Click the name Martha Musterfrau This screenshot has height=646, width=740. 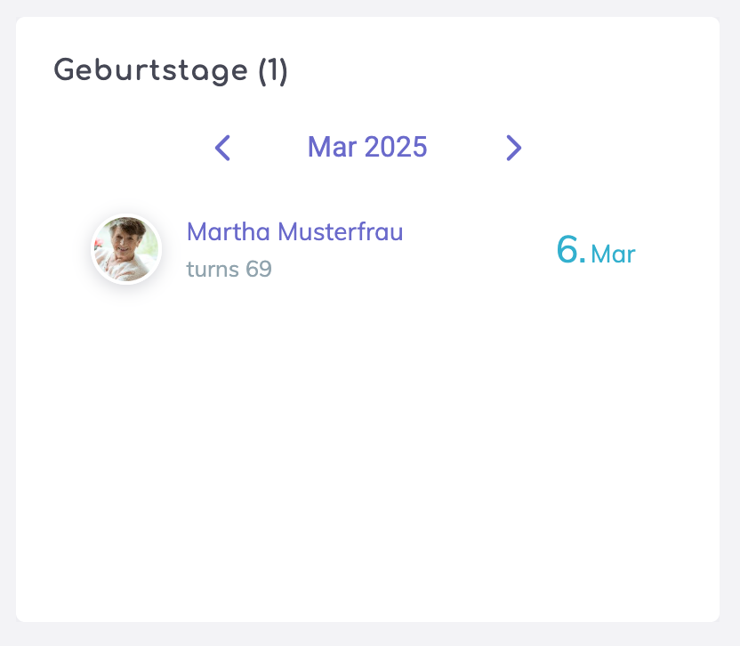[294, 232]
